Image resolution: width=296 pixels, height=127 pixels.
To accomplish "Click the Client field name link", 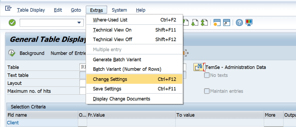I will [13, 123].
